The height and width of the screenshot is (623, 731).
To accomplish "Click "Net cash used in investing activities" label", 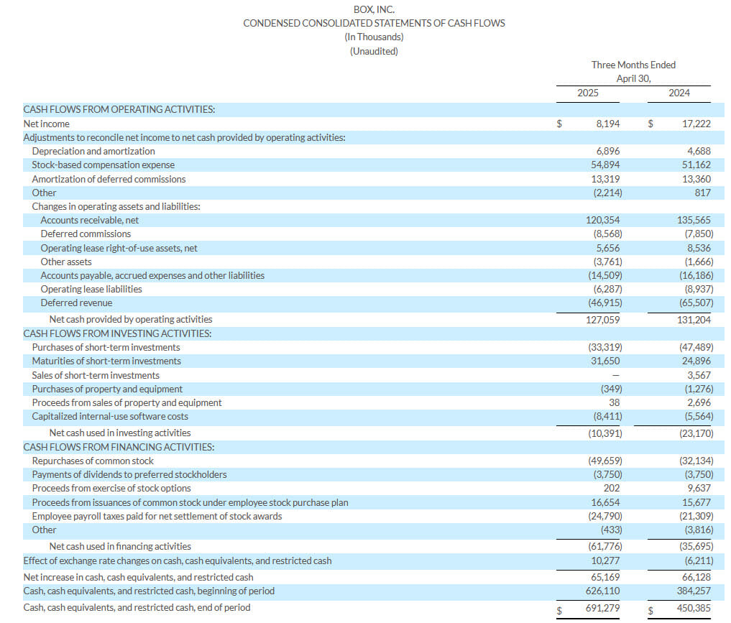I will coord(120,433).
